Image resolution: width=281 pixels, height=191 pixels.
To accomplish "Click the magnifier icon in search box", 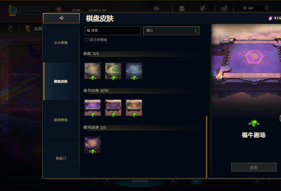I will pyautogui.click(x=88, y=31).
